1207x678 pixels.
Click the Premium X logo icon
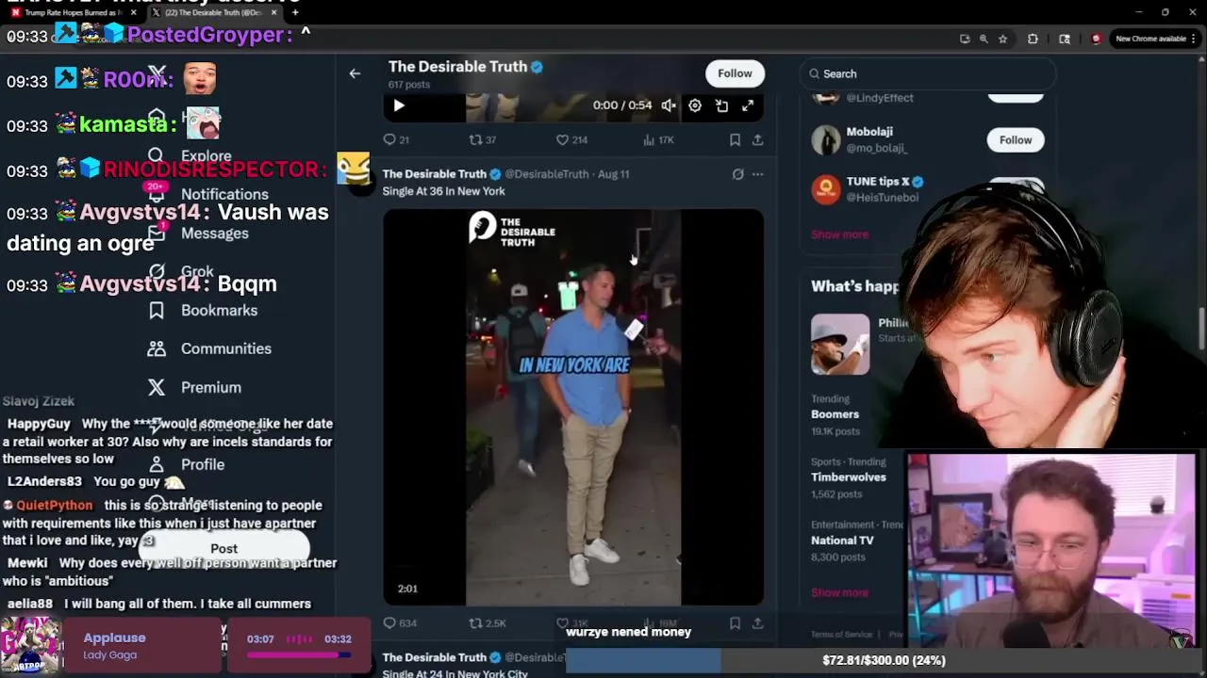(157, 387)
